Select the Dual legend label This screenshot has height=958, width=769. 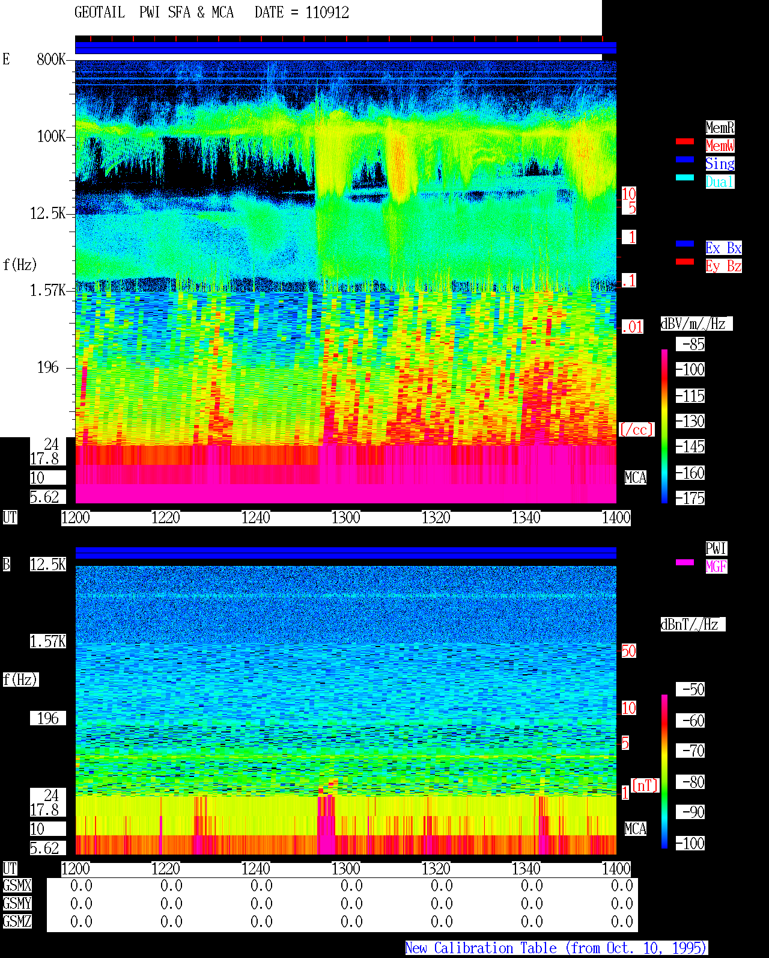720,182
